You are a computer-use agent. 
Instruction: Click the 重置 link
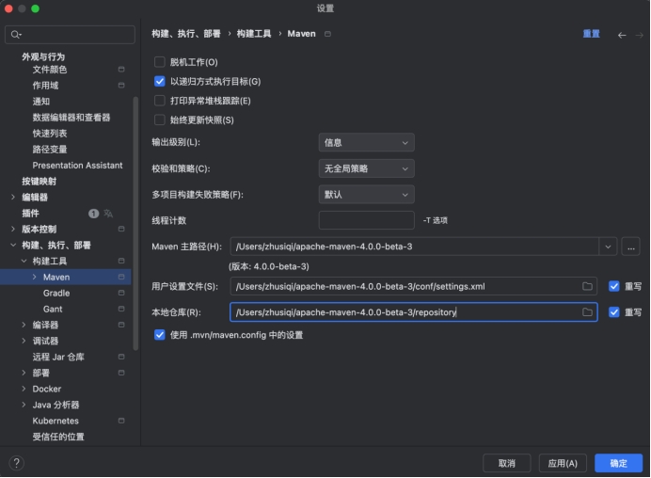point(591,34)
